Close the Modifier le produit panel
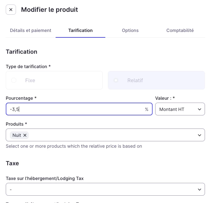This screenshot has height=203, width=212. [x=11, y=10]
